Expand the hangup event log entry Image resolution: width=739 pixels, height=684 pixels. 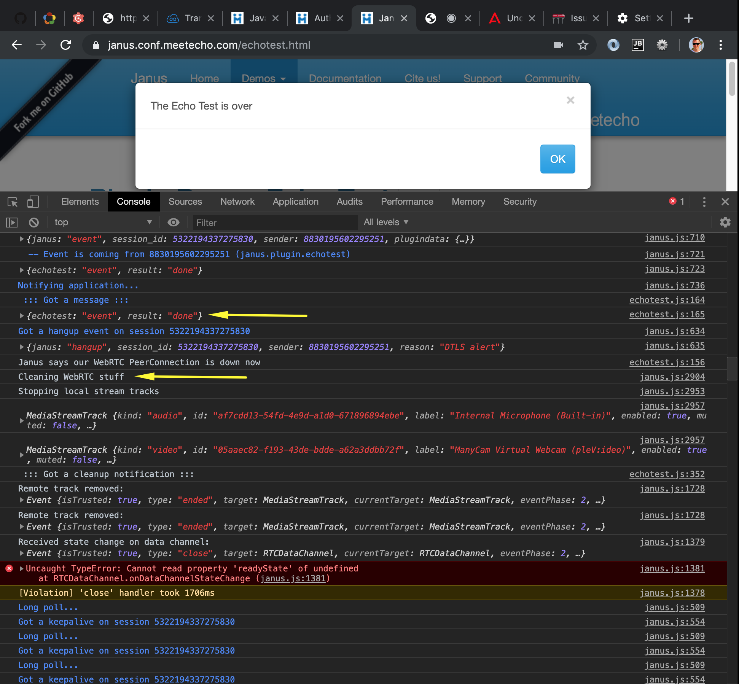pos(22,347)
